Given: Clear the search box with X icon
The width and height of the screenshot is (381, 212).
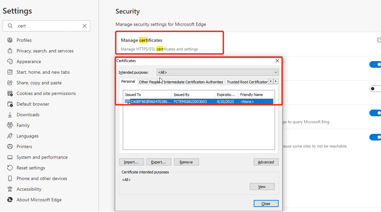Looking at the screenshot, I should coord(85,26).
